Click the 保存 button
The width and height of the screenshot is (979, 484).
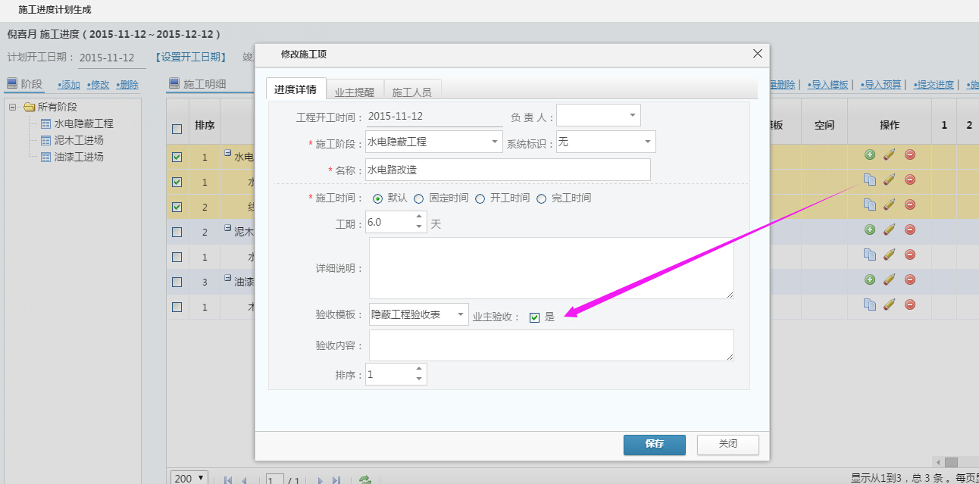pyautogui.click(x=654, y=445)
